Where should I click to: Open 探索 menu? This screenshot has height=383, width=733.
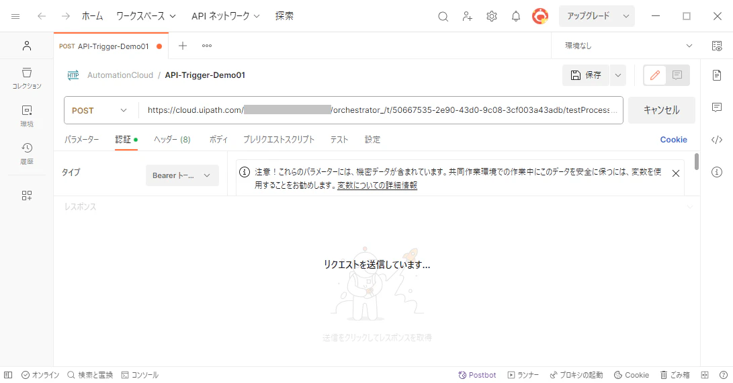tap(284, 16)
